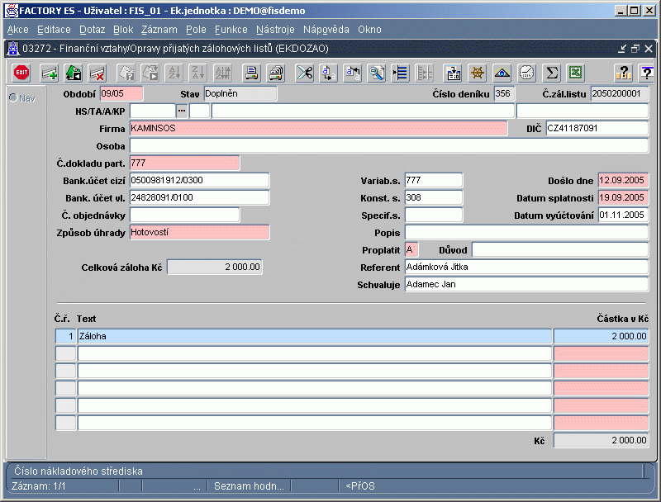Viewport: 661px width, 502px height.
Task: Click the Popis input field
Action: [x=526, y=233]
